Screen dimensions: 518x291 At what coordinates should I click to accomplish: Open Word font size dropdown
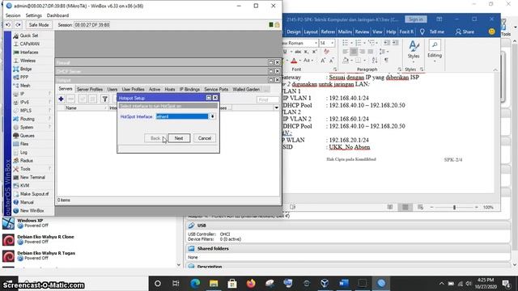332,43
